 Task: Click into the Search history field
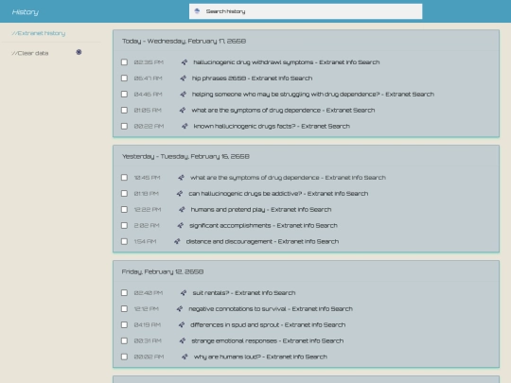click(x=306, y=11)
